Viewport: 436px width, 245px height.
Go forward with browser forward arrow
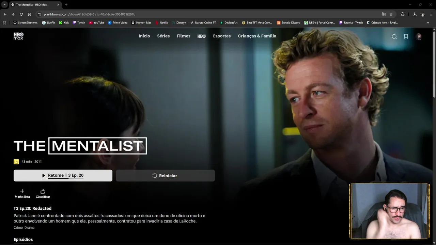click(13, 14)
